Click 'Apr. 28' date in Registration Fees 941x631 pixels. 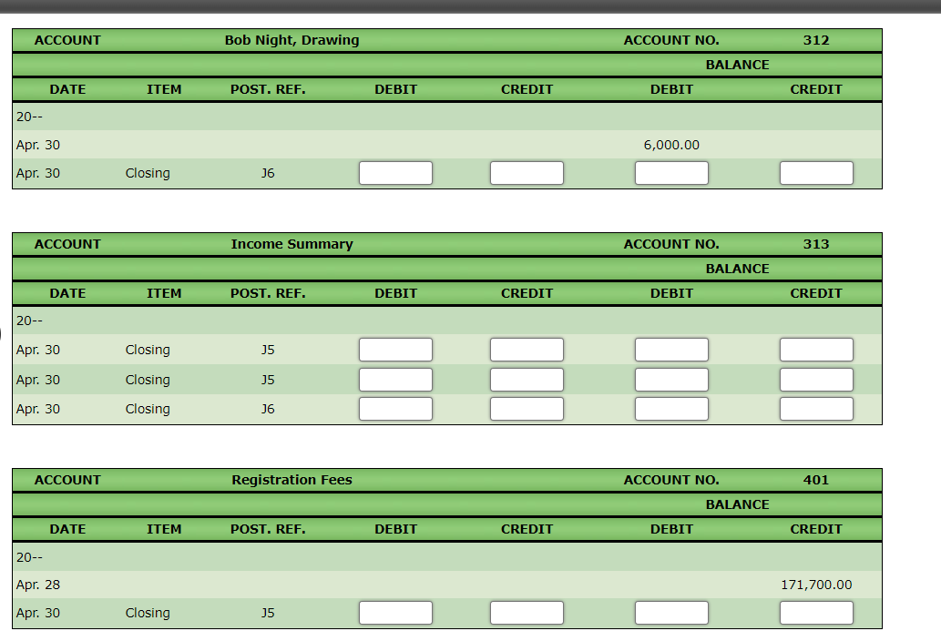pos(38,585)
